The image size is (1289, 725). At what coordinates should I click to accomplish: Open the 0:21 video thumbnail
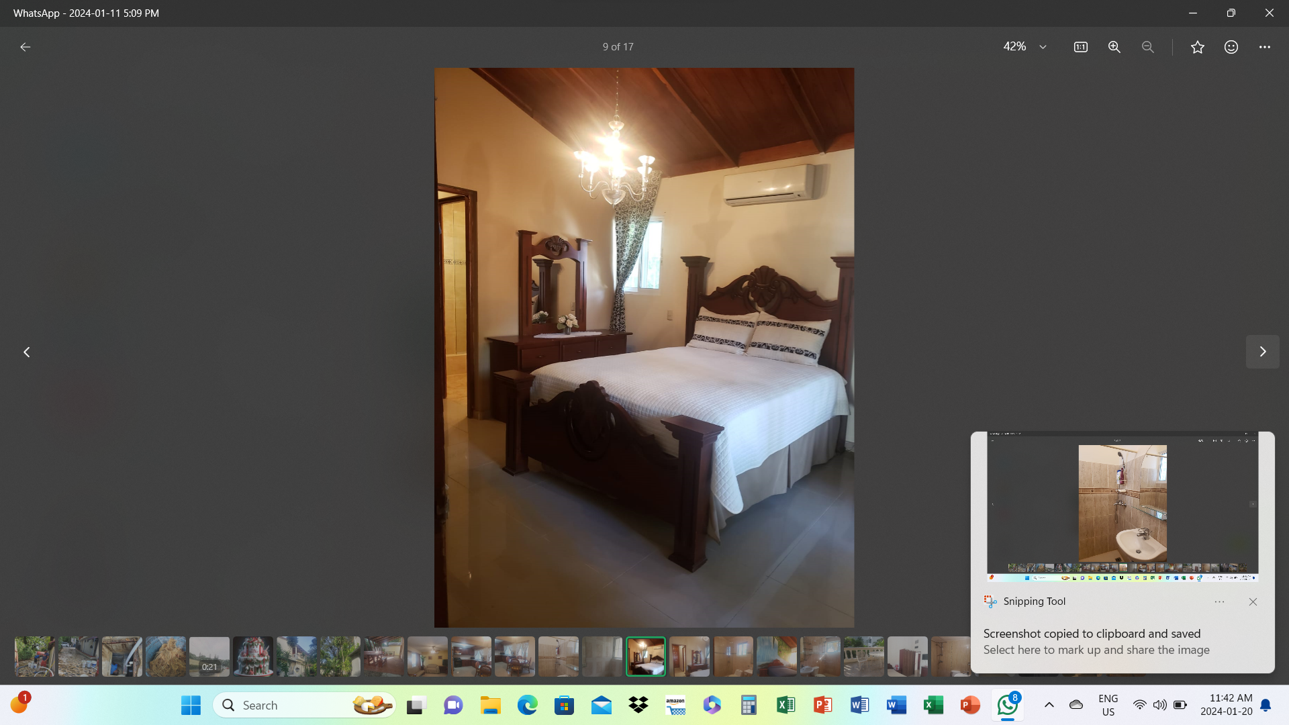209,657
